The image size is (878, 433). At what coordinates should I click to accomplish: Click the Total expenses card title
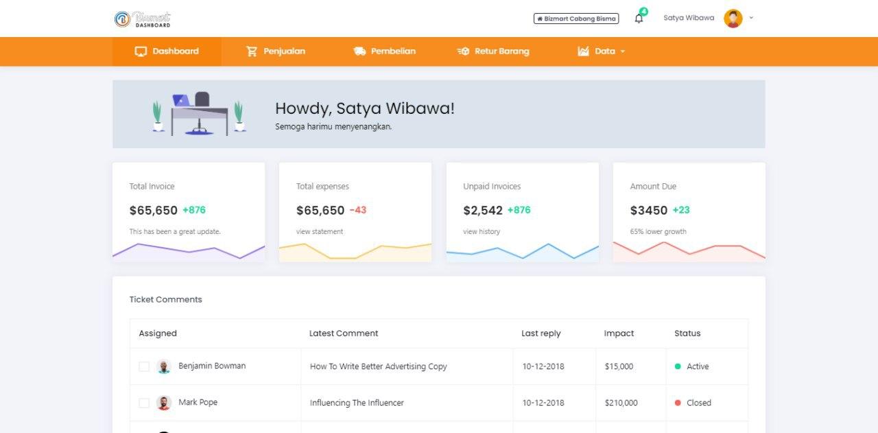322,186
